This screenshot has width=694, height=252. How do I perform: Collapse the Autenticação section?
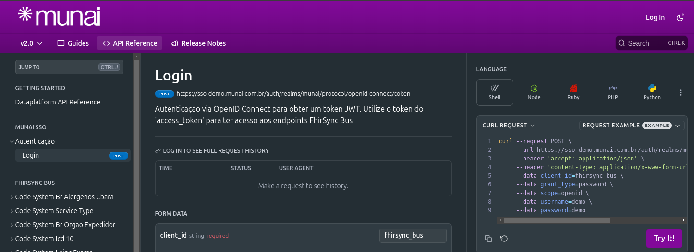[x=12, y=142]
